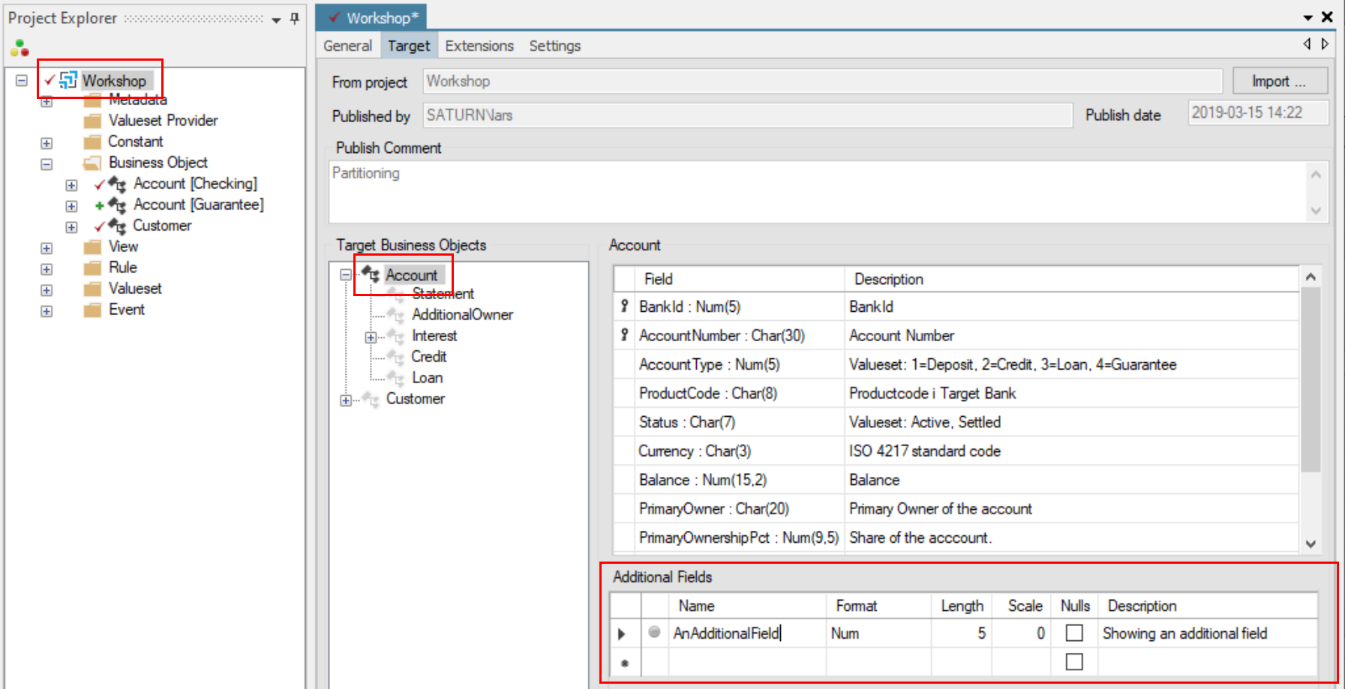
Task: Toggle Nulls checkbox for AnAdditionalField
Action: tap(1074, 634)
